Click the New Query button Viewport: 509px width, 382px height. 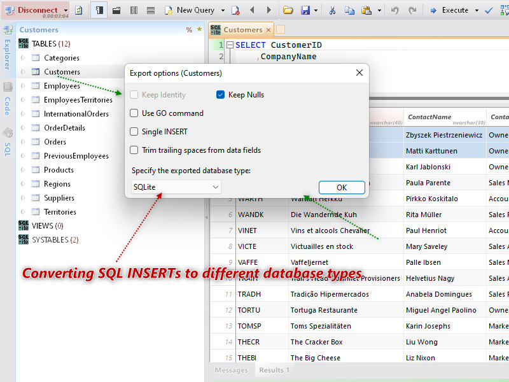190,10
